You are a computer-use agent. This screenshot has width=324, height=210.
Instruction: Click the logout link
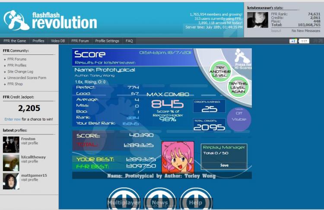pos(276,31)
